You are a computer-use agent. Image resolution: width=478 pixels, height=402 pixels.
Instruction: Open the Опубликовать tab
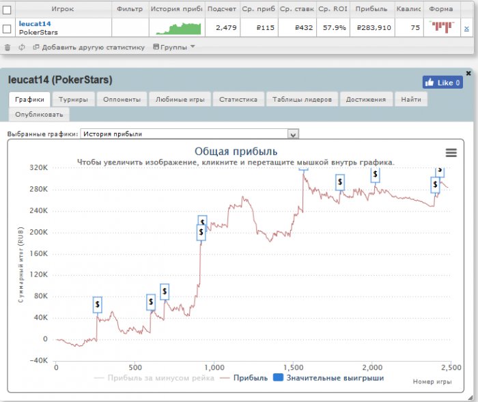(x=39, y=115)
